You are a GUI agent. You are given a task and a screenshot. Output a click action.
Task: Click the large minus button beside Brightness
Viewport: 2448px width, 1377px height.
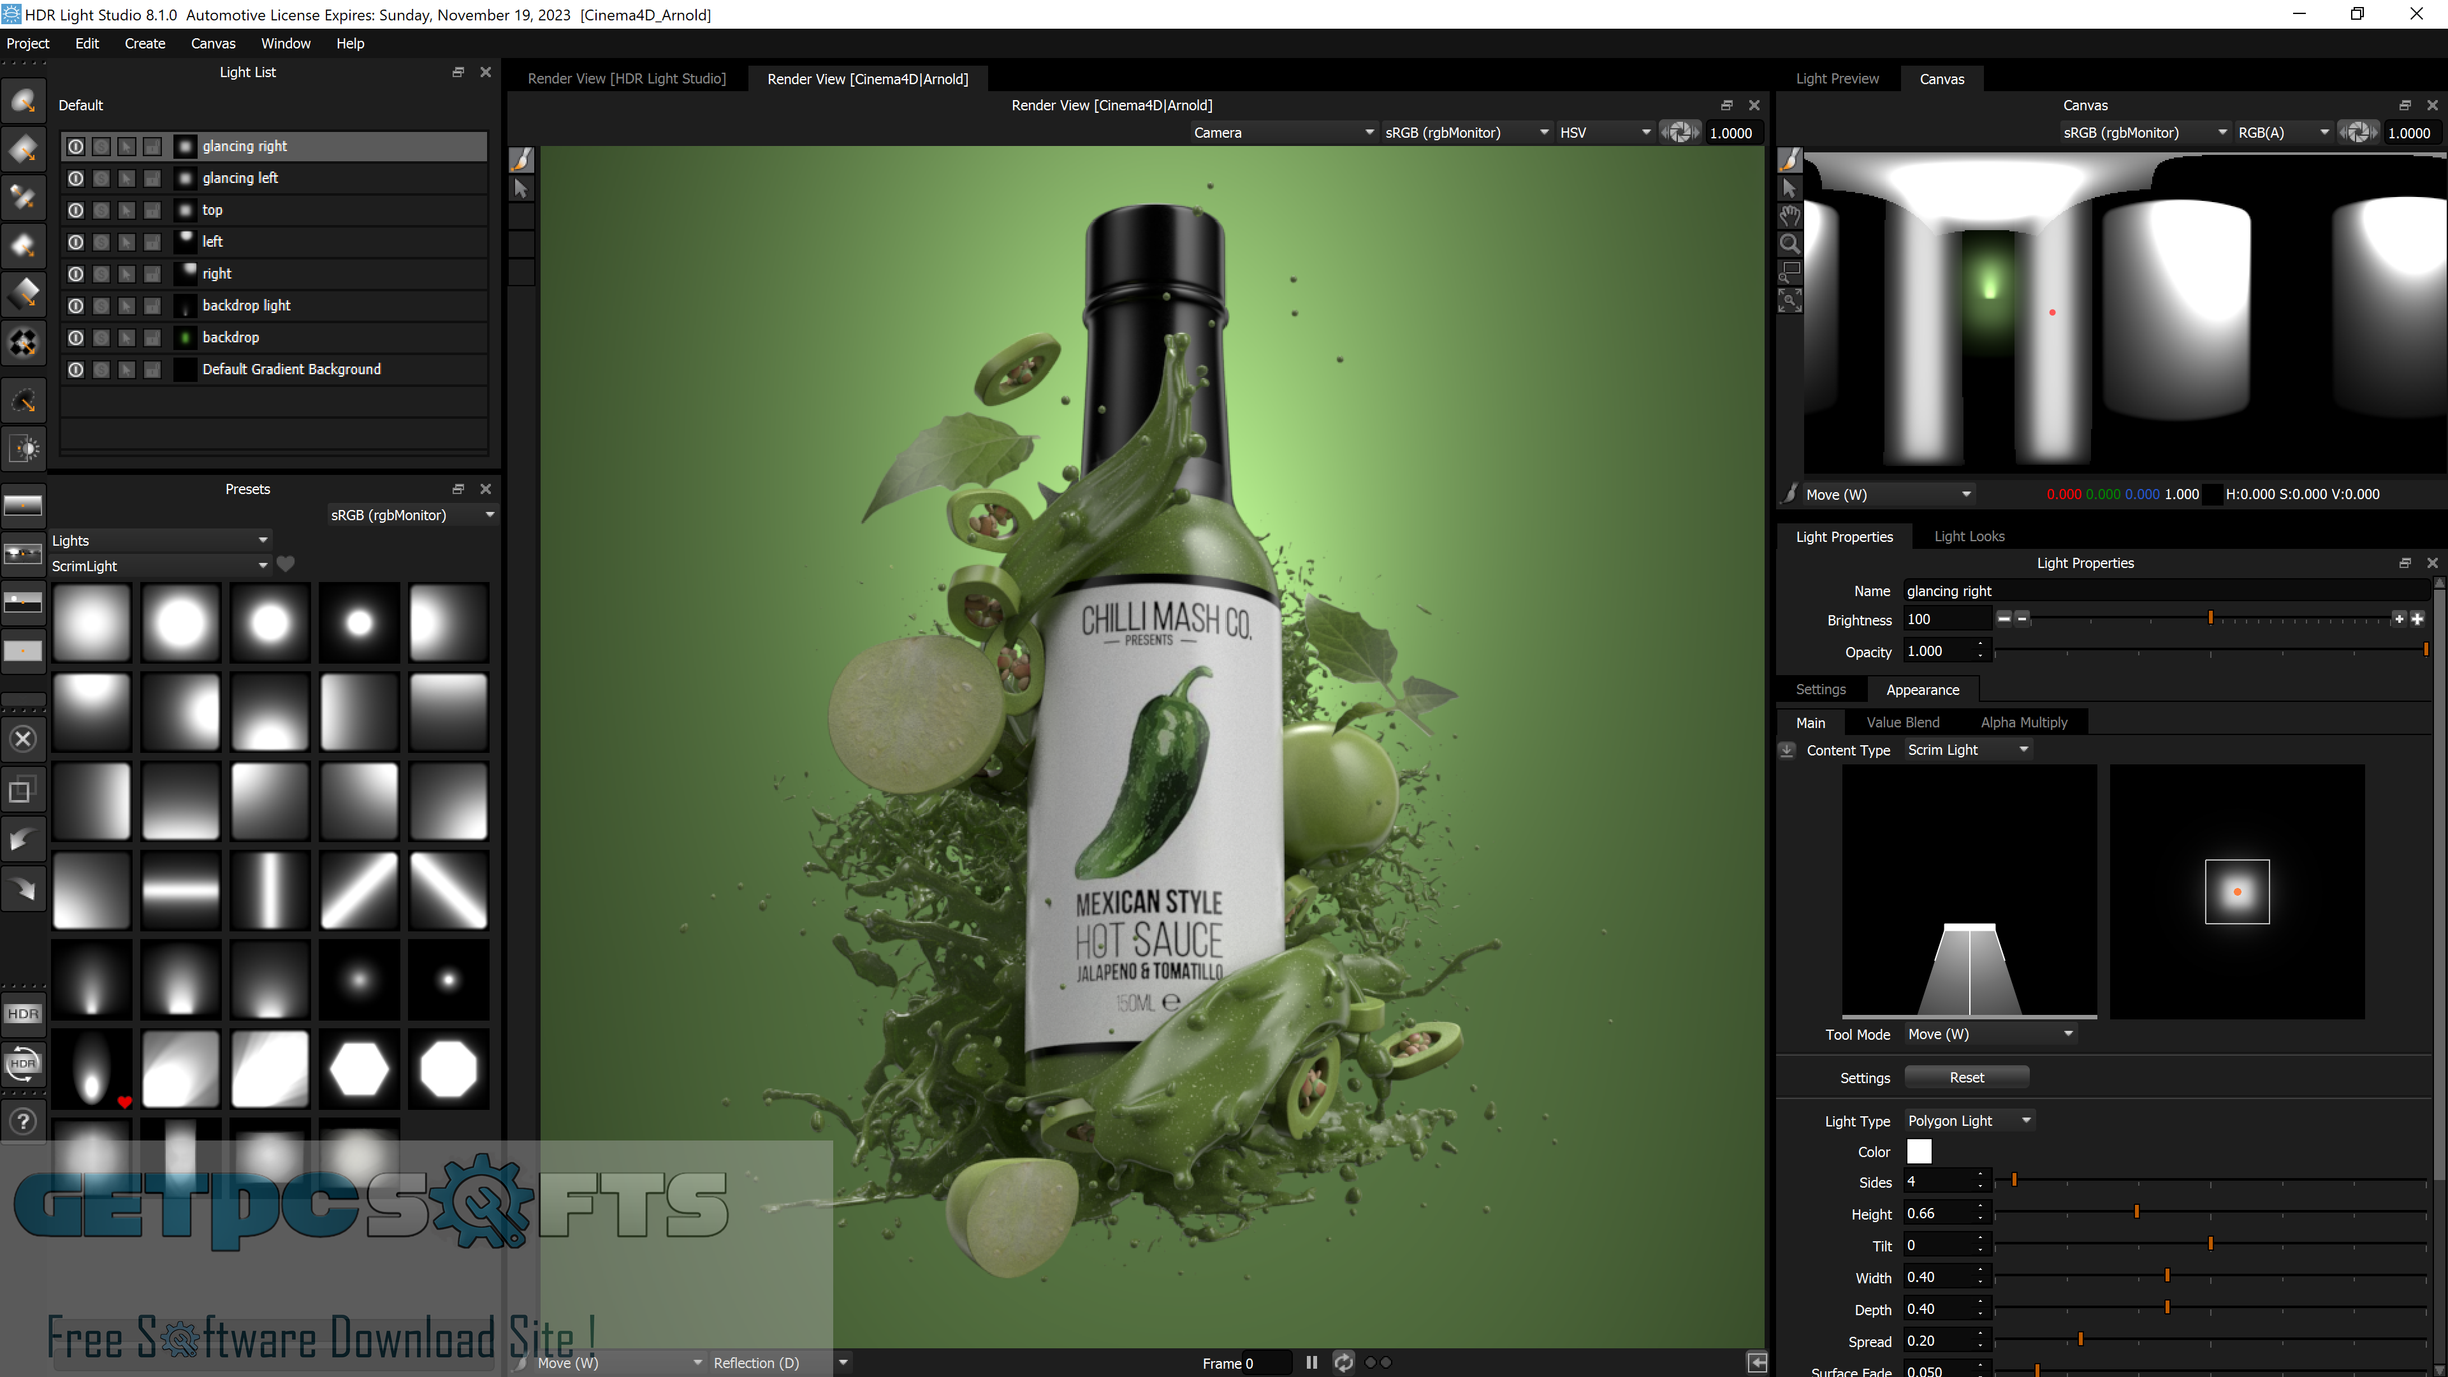2003,618
